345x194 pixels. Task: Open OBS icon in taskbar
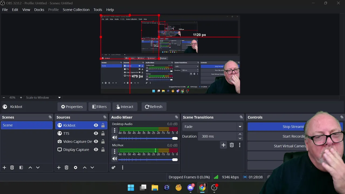(214, 188)
